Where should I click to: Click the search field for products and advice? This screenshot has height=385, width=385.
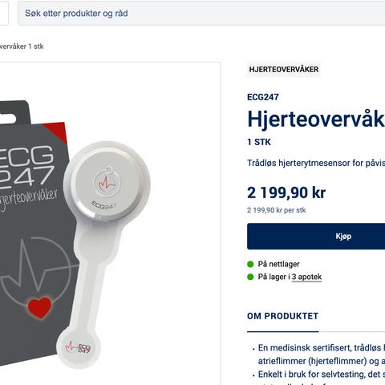click(201, 14)
